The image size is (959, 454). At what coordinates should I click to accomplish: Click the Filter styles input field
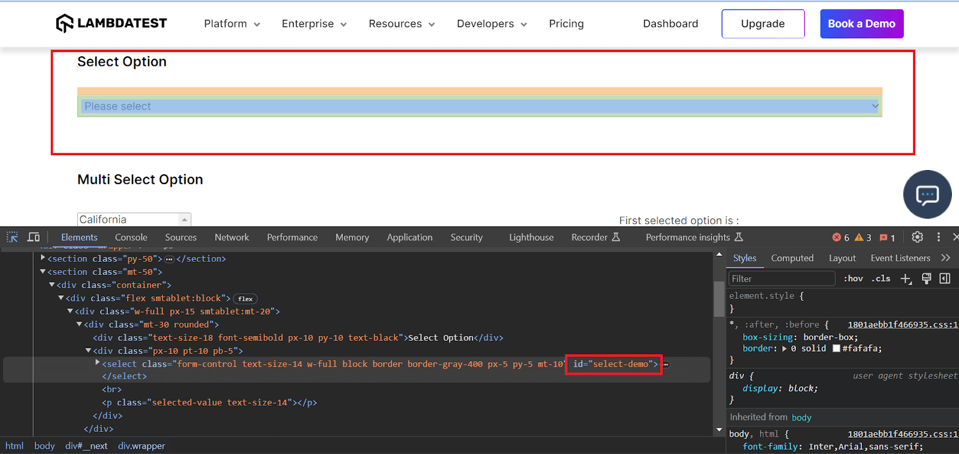click(782, 279)
